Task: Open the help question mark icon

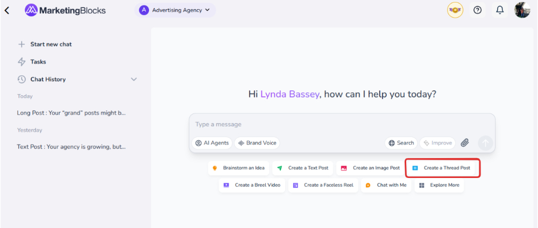Action: 477,10
